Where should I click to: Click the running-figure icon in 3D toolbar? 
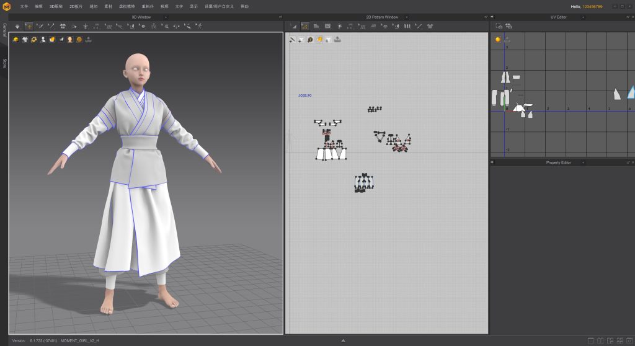pos(199,26)
